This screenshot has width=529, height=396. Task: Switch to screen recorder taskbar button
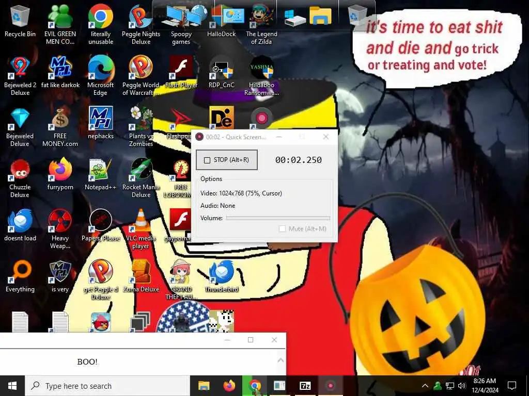point(330,386)
